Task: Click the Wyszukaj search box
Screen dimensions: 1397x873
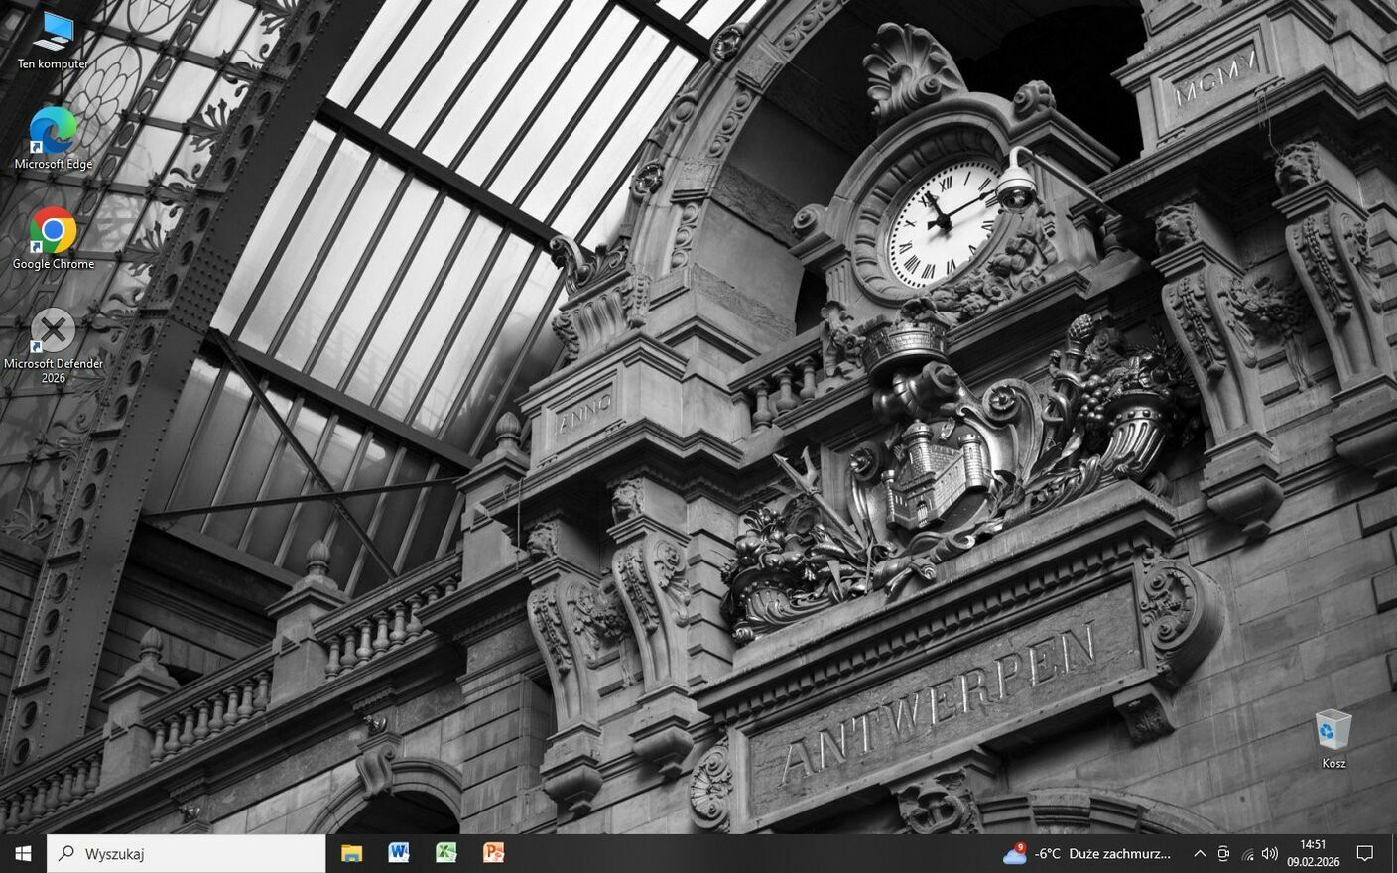Action: click(x=187, y=853)
